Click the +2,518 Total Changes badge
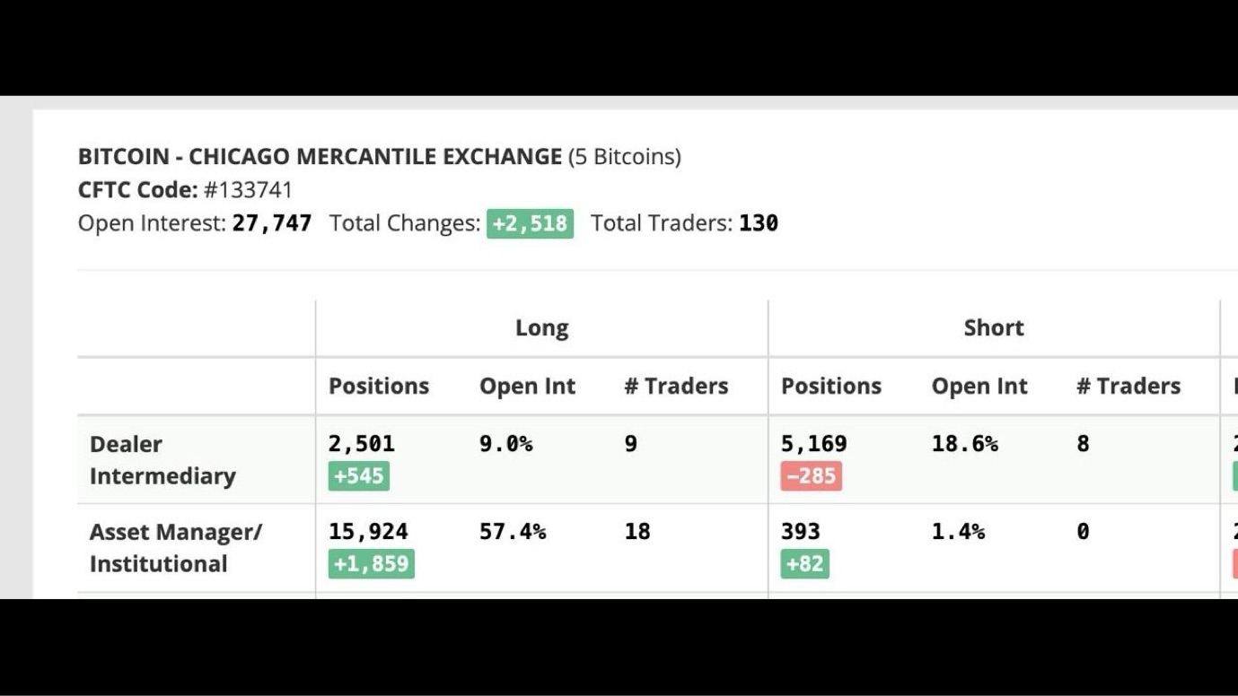This screenshot has width=1238, height=696. point(530,223)
